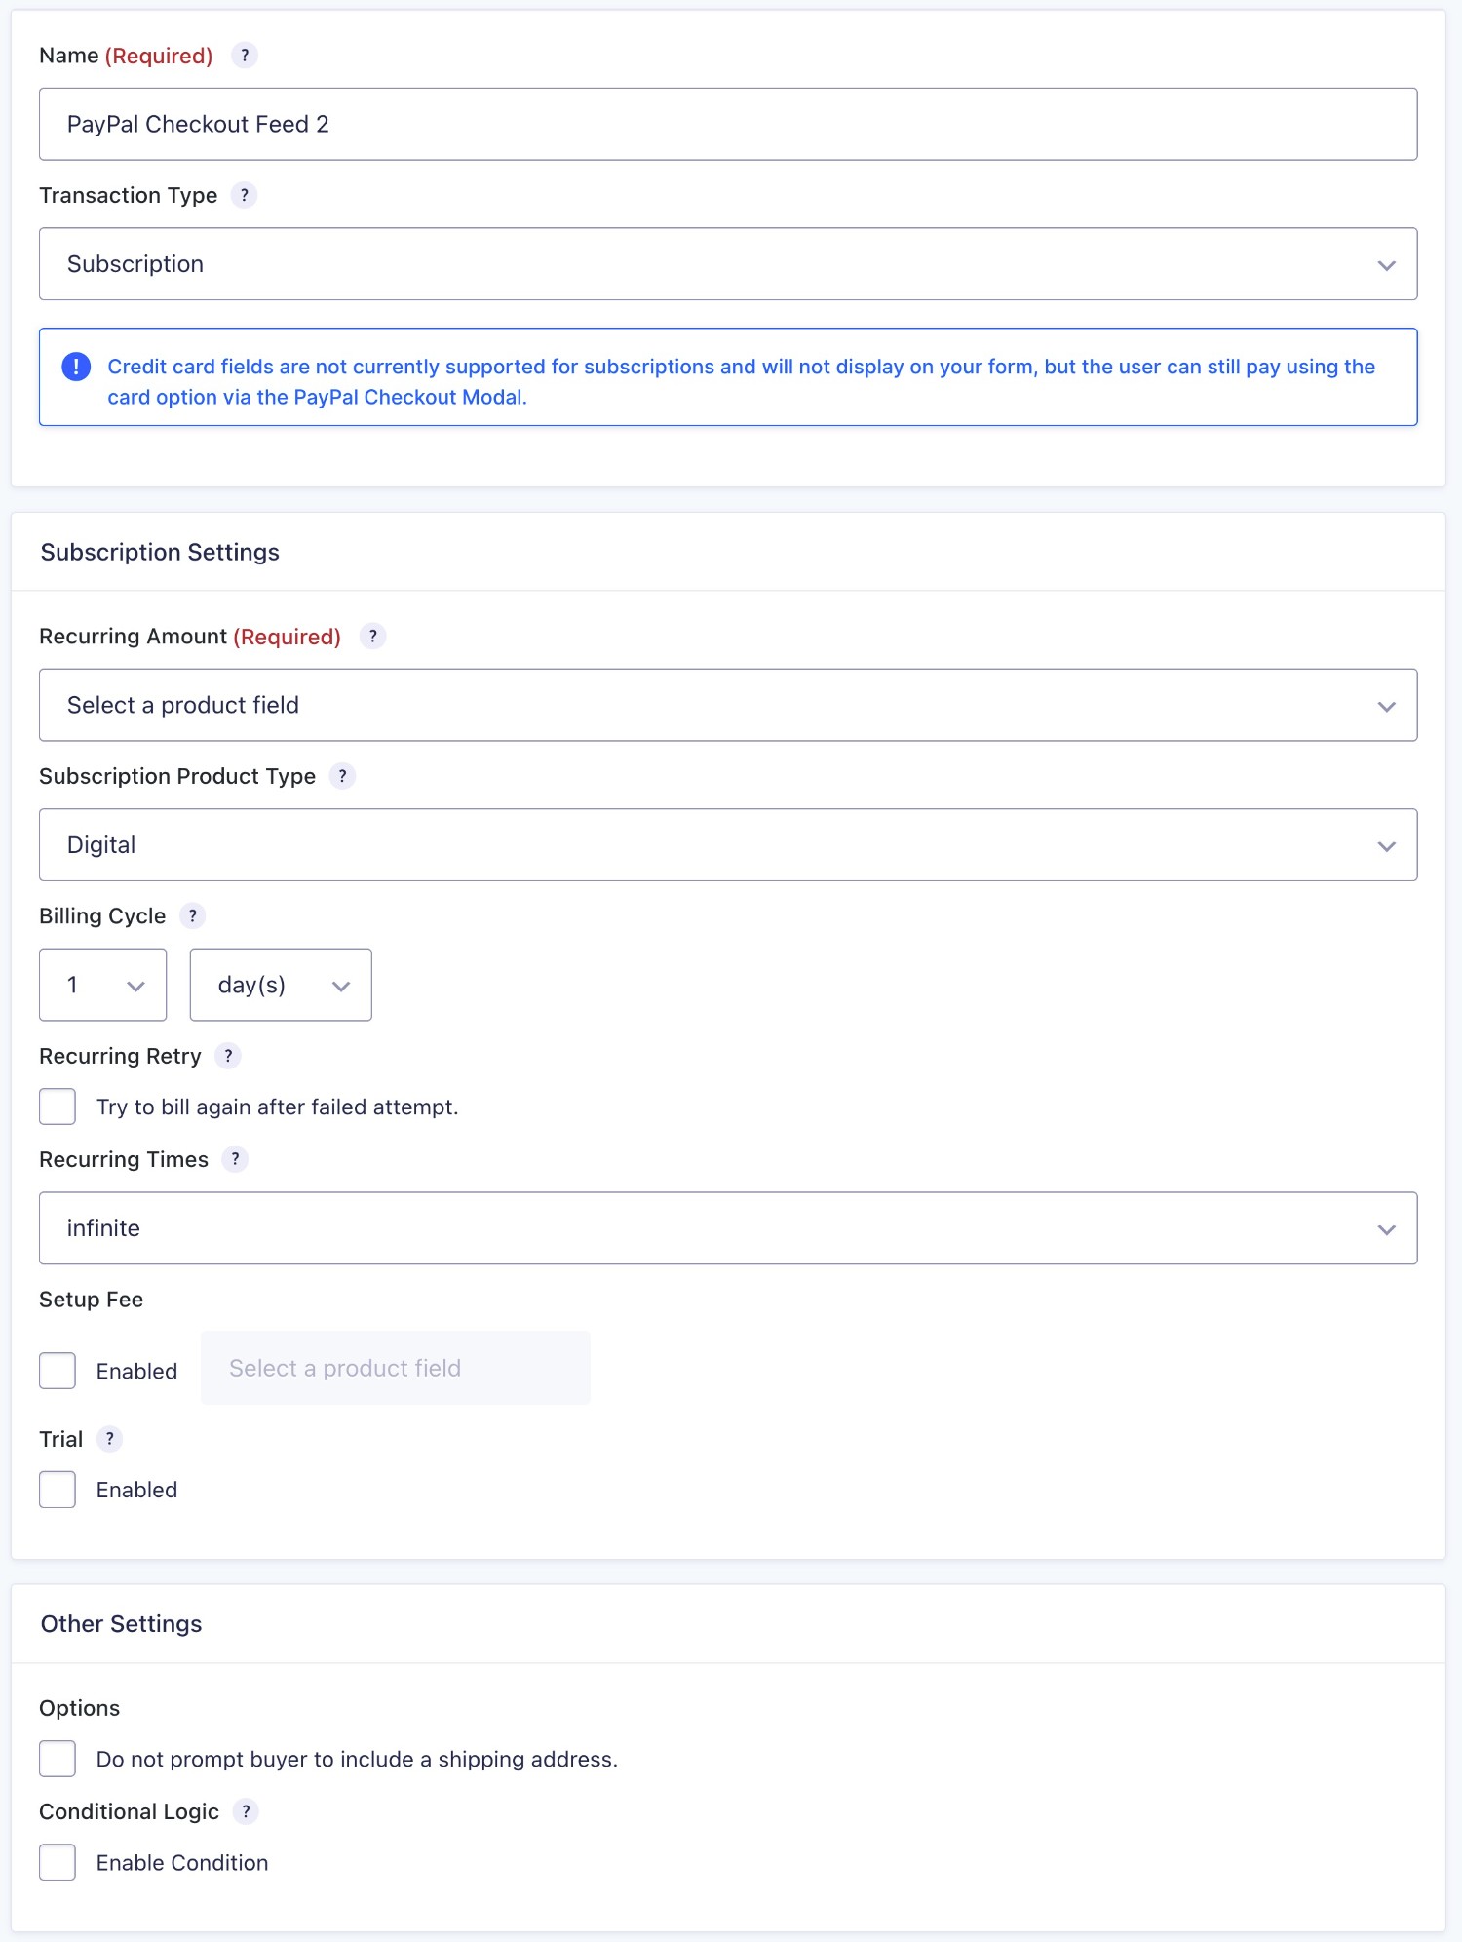Open the Subscription Product Type dropdown
The height and width of the screenshot is (1942, 1462).
728,844
